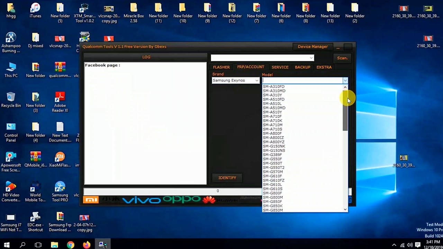
Task: Click the IDENTIFY button
Action: click(x=227, y=178)
